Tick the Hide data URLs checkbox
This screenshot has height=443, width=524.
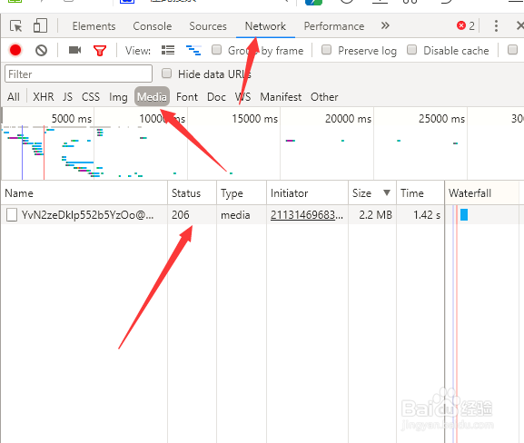click(166, 74)
